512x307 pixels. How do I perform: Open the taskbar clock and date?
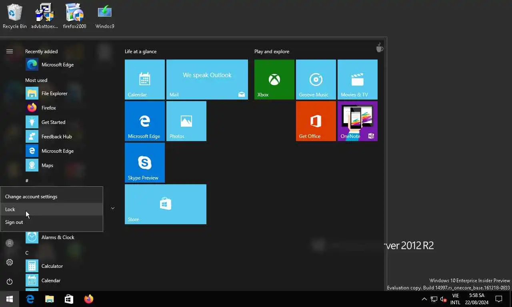click(477, 299)
